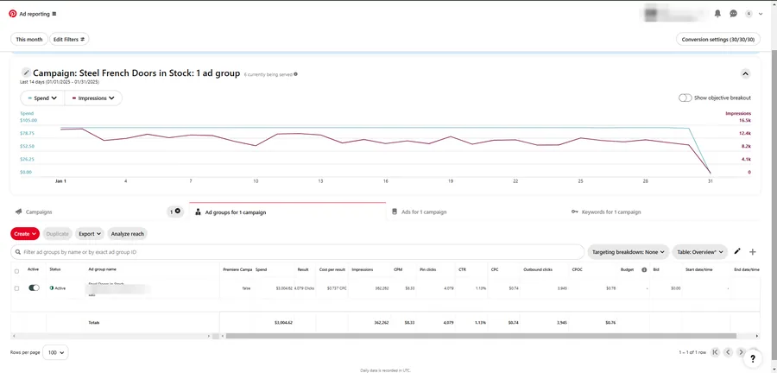The width and height of the screenshot is (777, 373).
Task: Open Conversion settings (30/30/30)
Action: tap(717, 39)
